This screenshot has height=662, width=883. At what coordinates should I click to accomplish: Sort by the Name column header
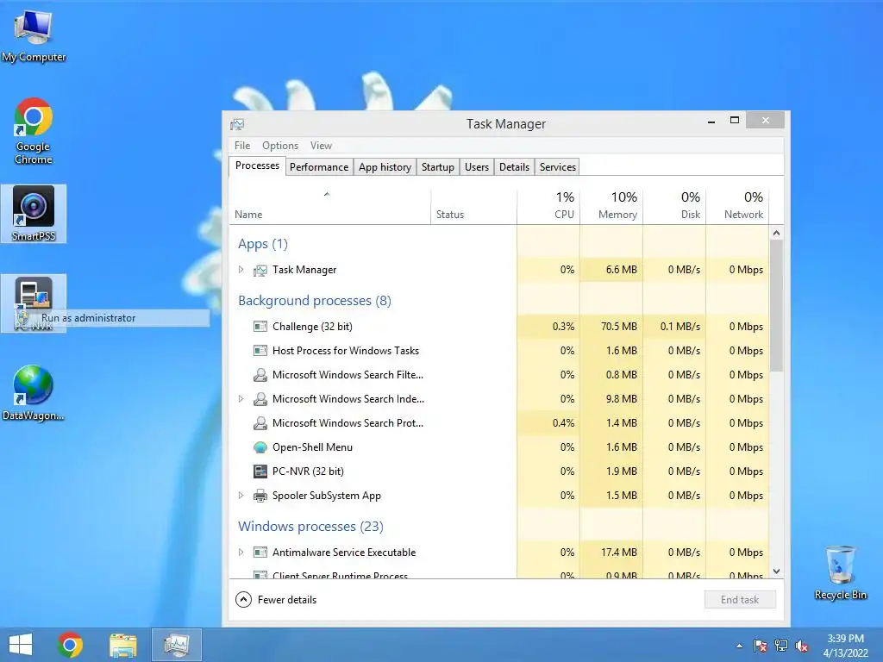pos(330,206)
